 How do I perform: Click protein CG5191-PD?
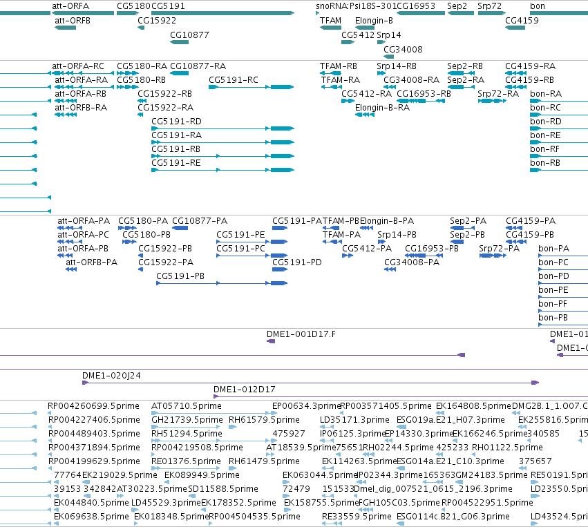tap(297, 262)
